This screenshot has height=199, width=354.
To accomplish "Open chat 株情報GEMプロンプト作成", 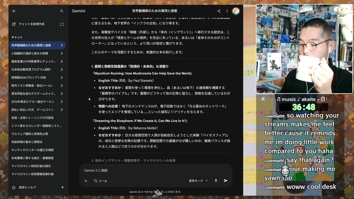I will point(37,77).
